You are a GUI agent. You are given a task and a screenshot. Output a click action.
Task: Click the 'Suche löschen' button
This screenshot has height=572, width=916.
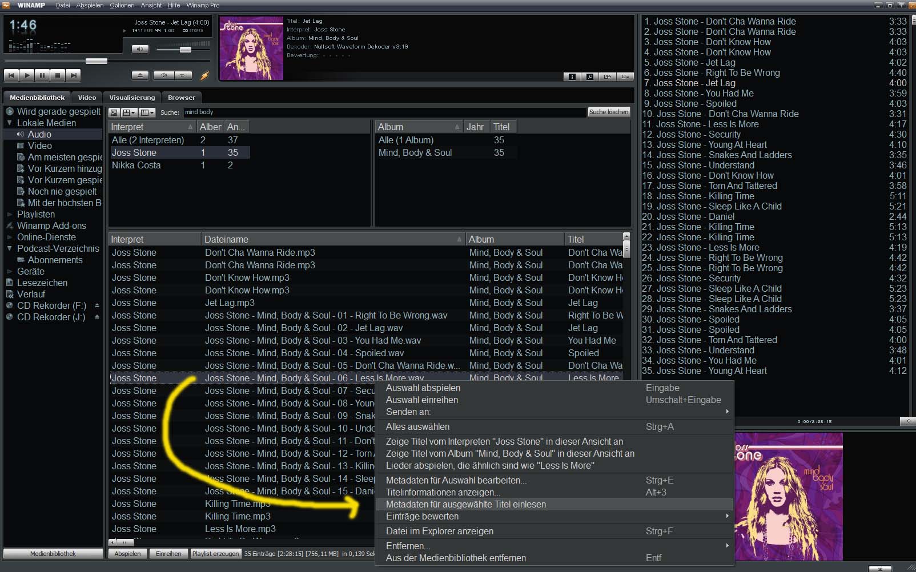pyautogui.click(x=608, y=112)
